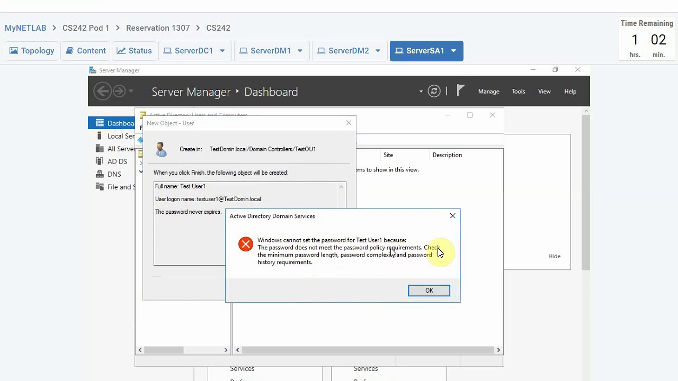Close the Active Directory Domain Services error dialog

pos(452,216)
